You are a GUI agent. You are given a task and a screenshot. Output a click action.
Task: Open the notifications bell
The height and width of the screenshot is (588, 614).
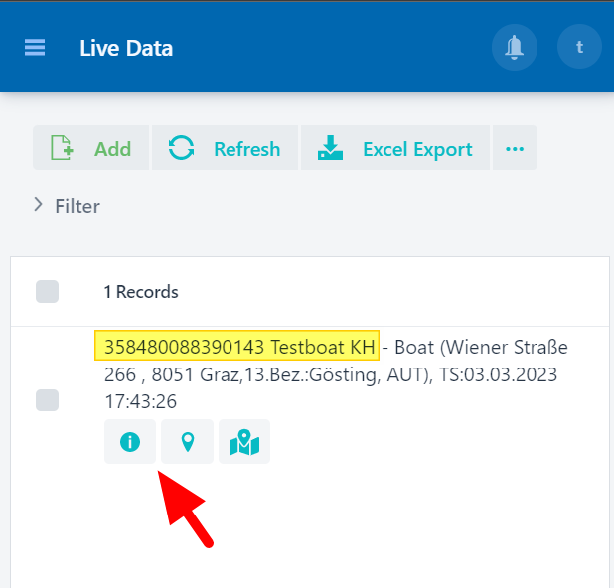(515, 47)
